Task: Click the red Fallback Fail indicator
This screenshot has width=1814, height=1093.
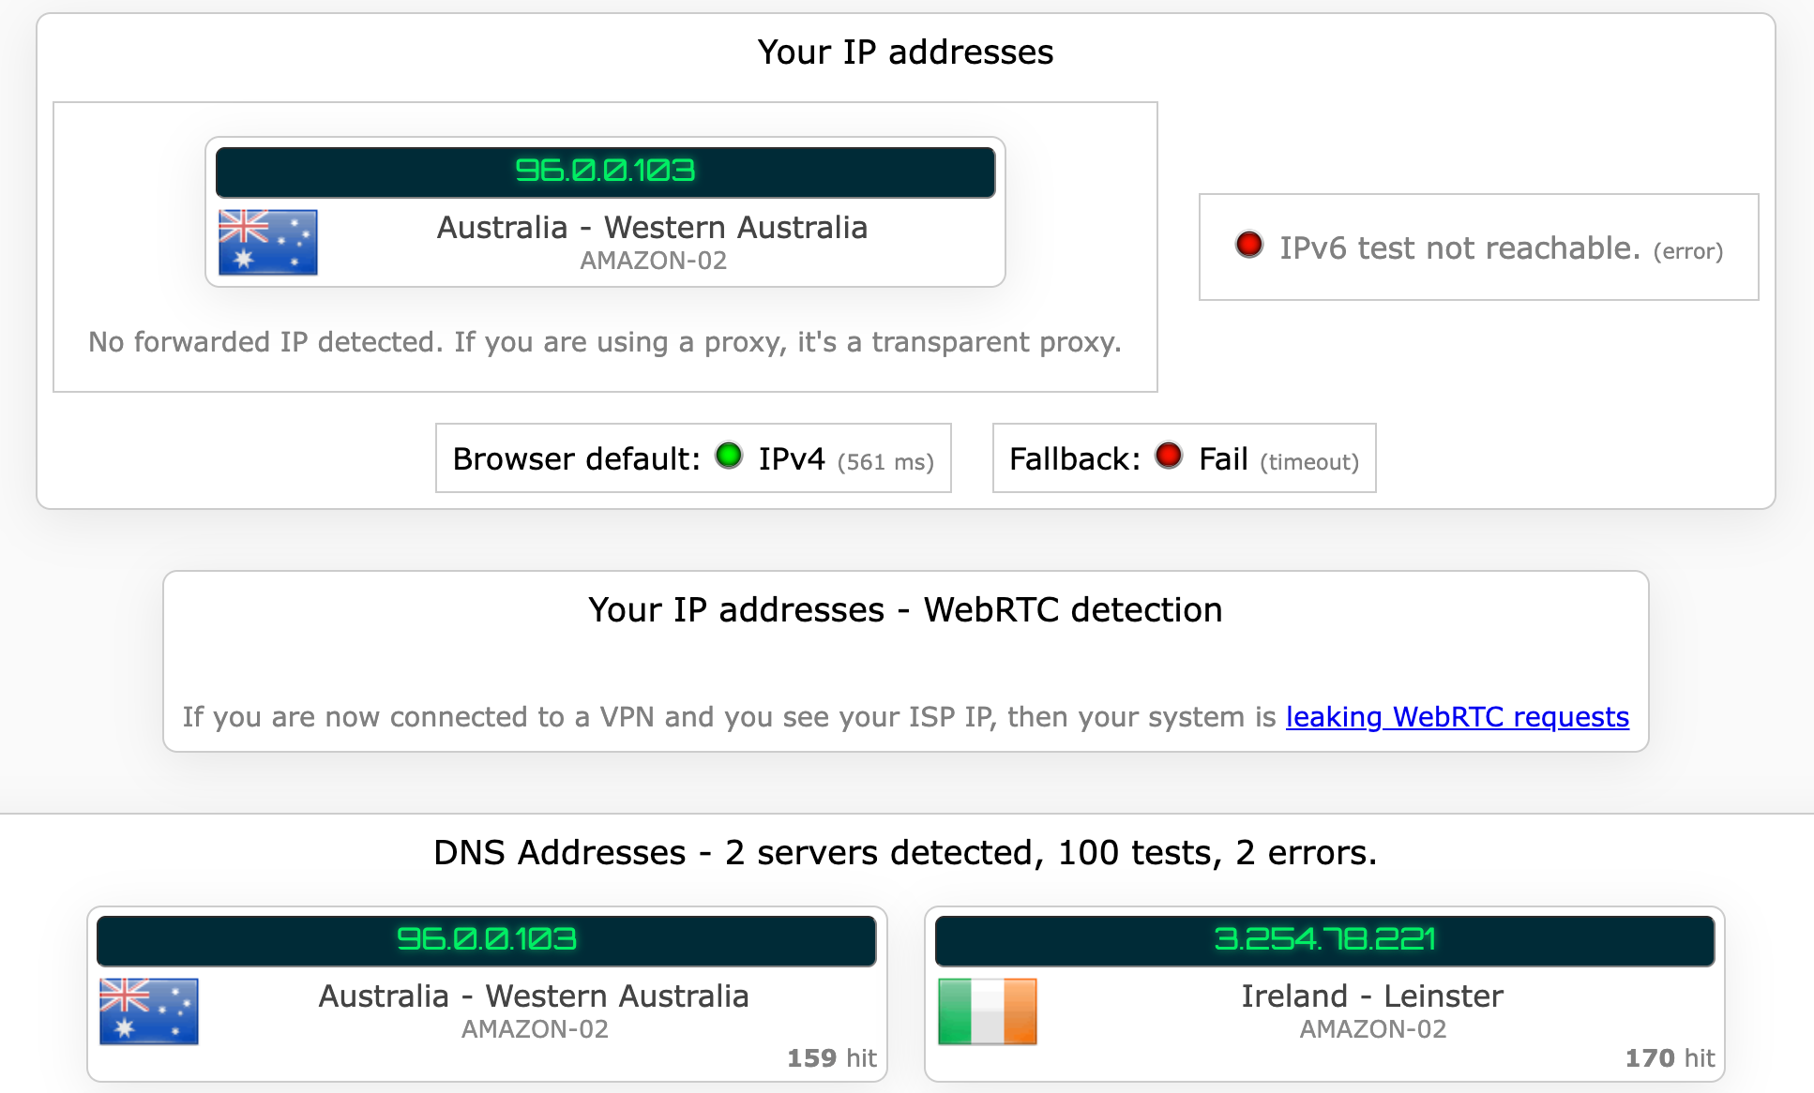Action: 1169,457
